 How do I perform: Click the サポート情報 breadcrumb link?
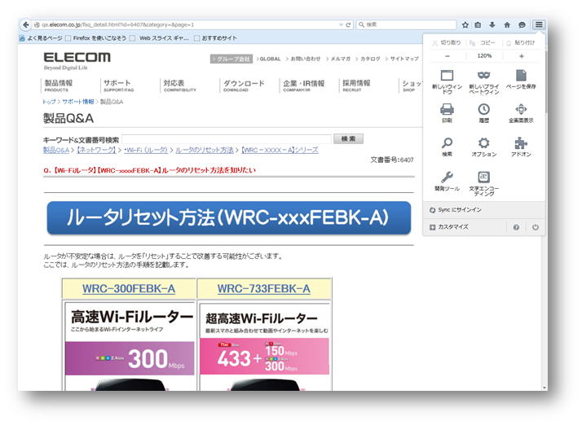coord(78,102)
